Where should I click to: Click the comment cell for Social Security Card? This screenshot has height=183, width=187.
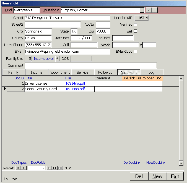(128, 89)
